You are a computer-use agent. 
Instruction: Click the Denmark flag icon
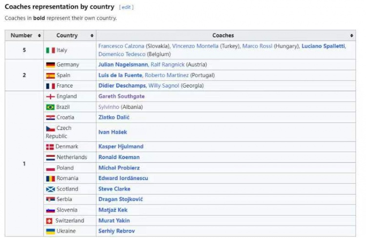(x=50, y=146)
